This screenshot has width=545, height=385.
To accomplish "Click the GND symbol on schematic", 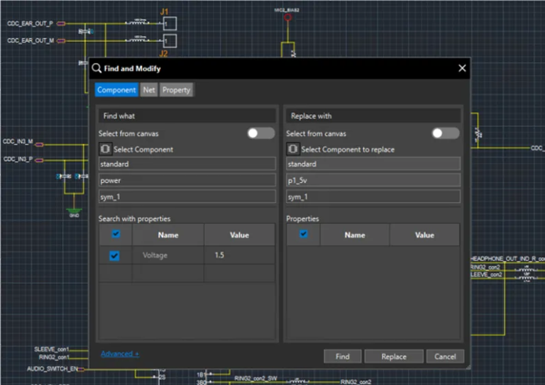I will 74,211.
